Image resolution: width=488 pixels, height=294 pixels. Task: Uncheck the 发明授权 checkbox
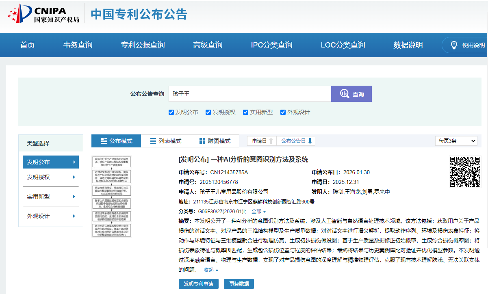(x=208, y=112)
